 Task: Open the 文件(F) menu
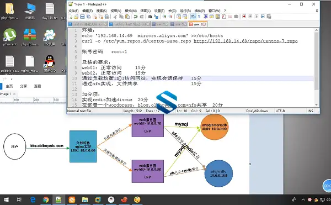[73, 11]
